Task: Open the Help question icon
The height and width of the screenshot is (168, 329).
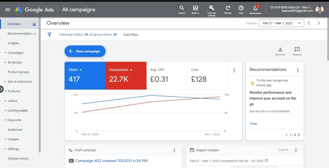Action: tap(241, 8)
